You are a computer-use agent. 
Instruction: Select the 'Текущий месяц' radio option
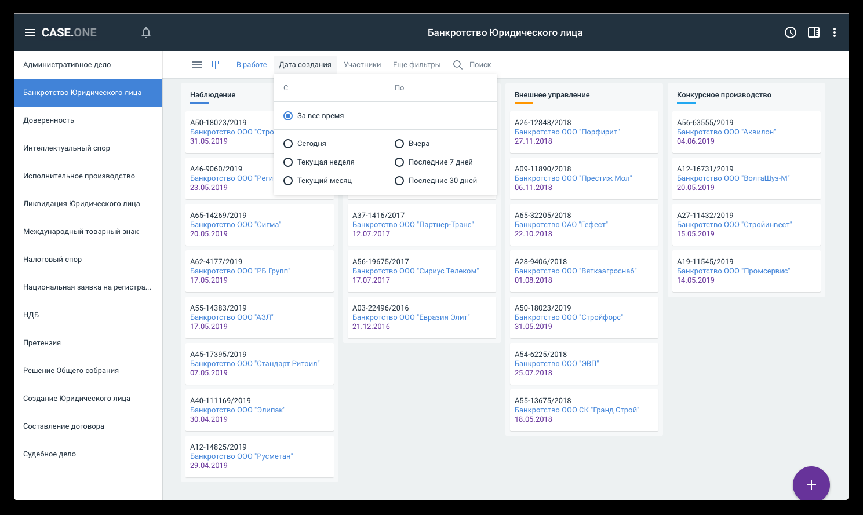point(288,181)
